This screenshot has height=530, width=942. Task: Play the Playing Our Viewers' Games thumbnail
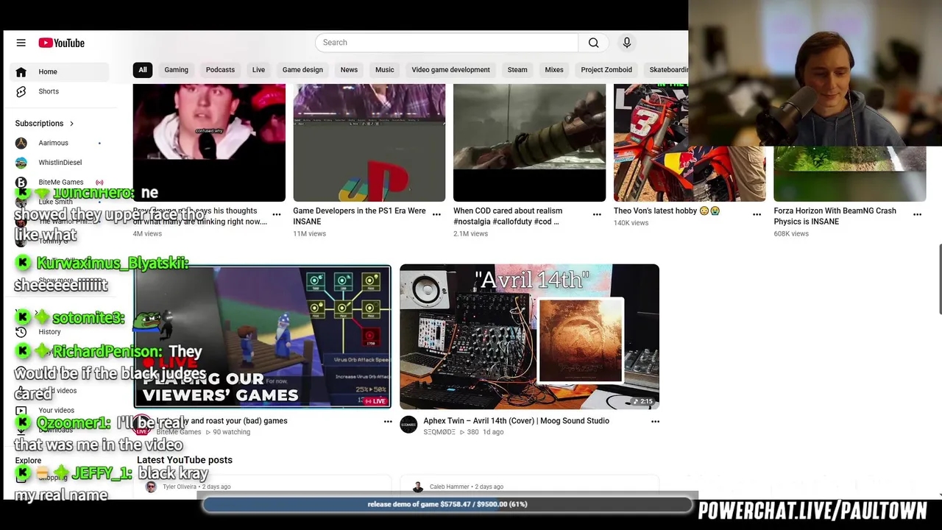click(263, 336)
